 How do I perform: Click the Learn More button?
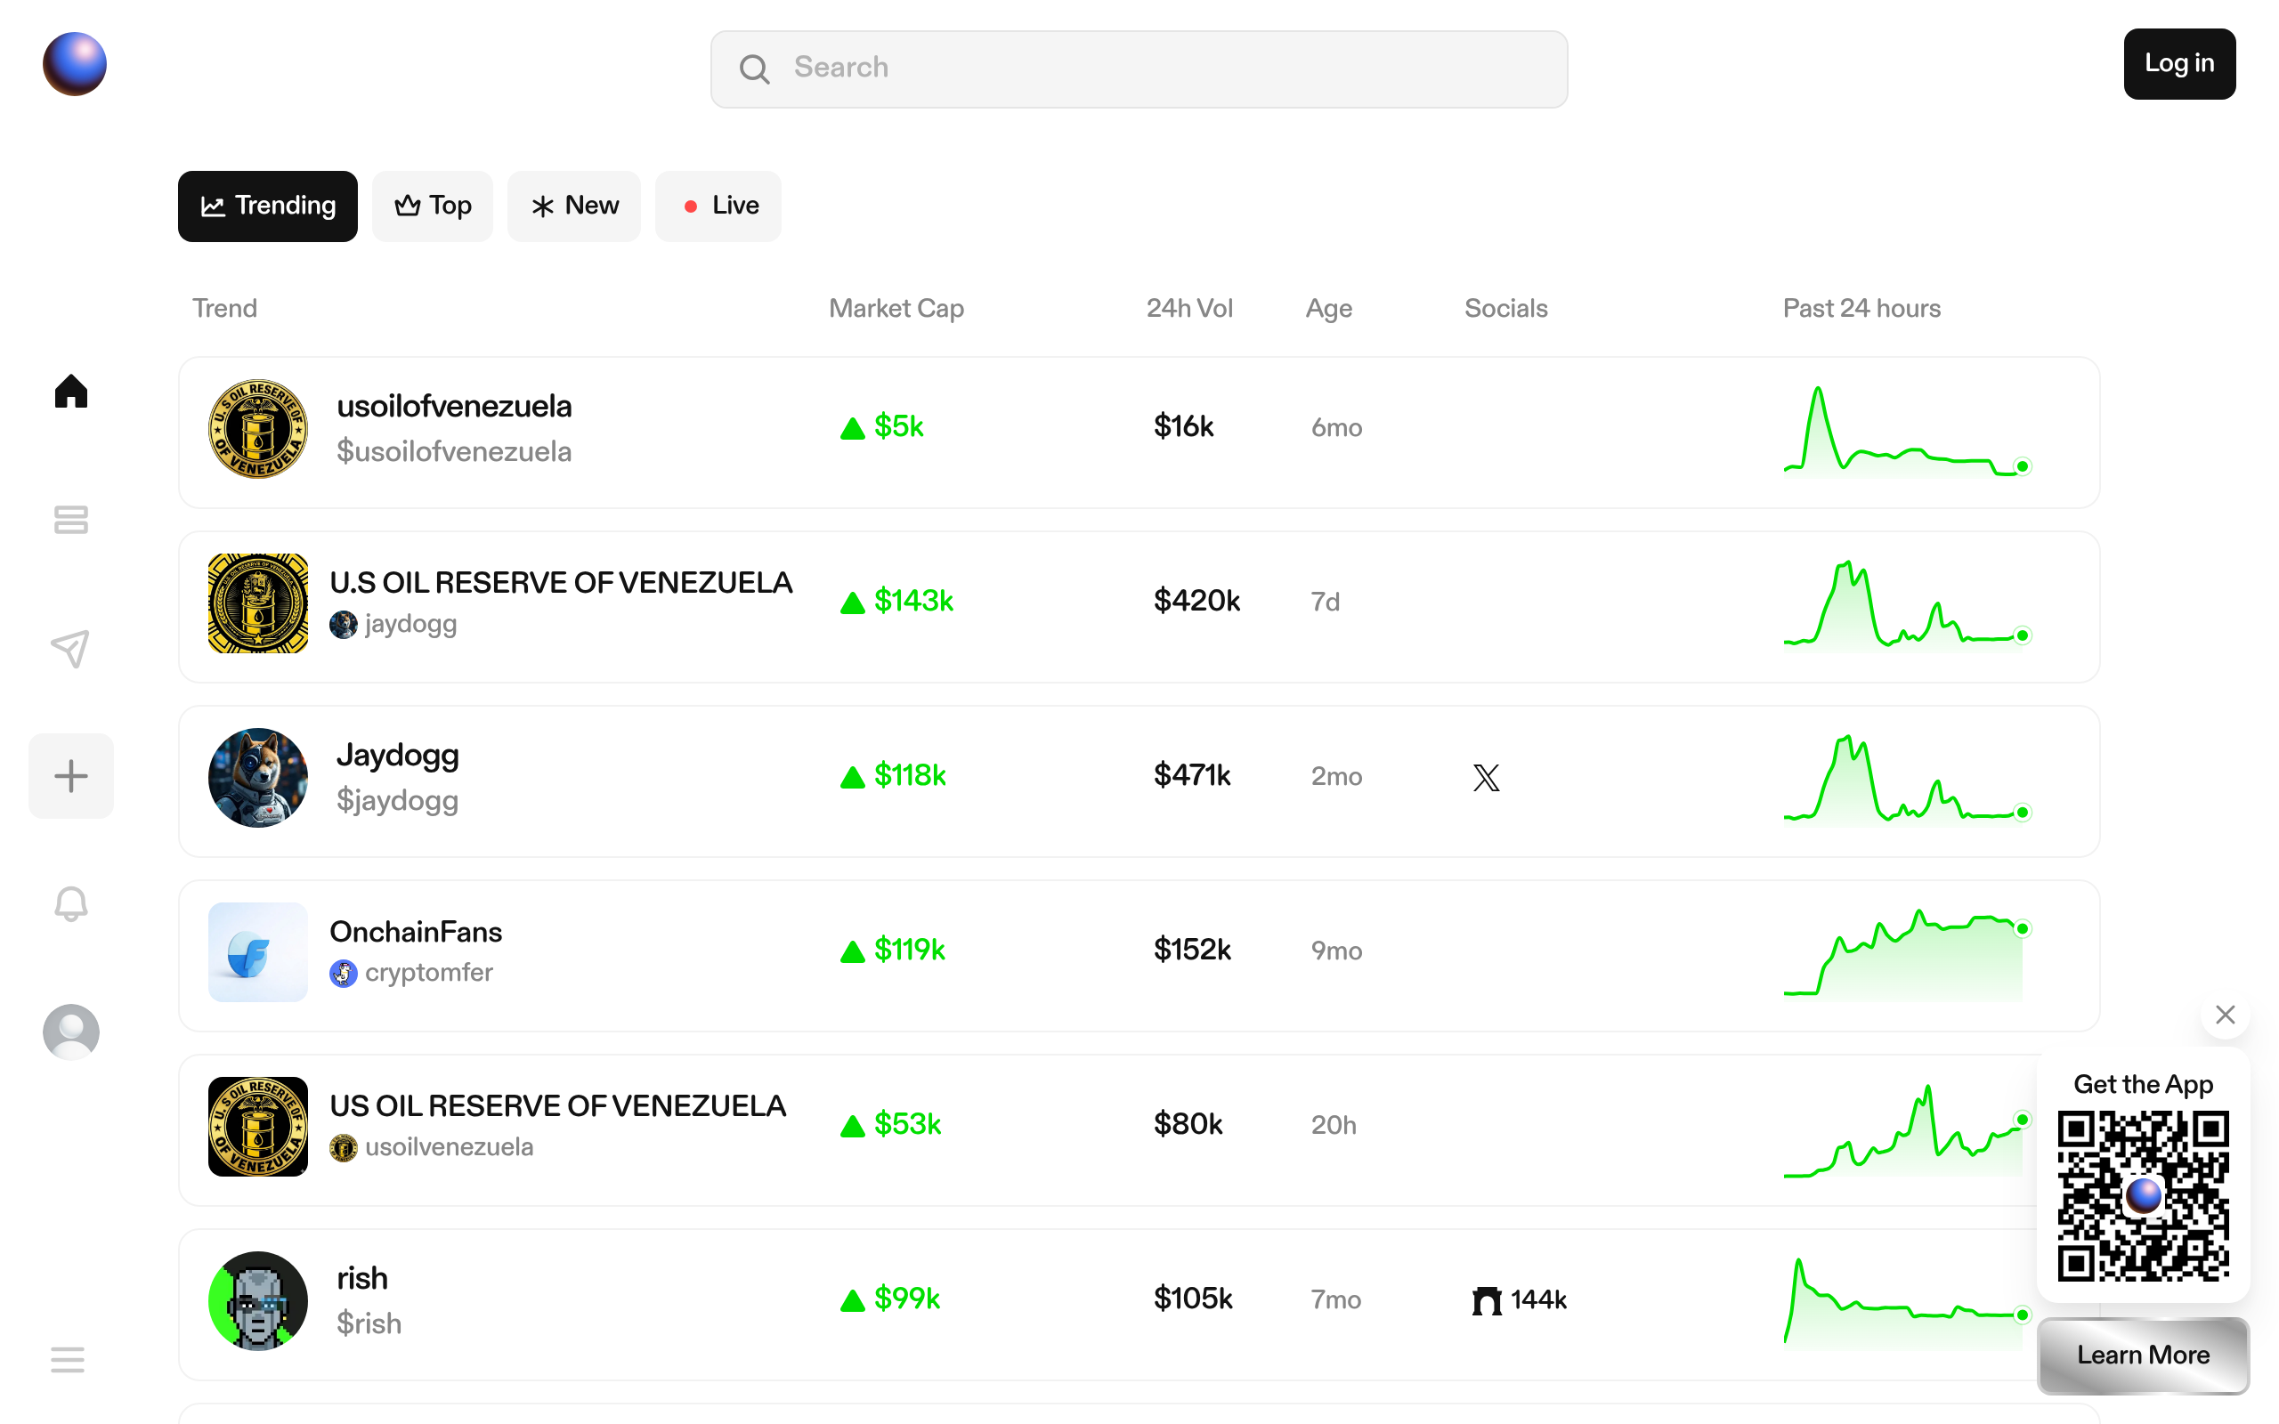tap(2143, 1355)
